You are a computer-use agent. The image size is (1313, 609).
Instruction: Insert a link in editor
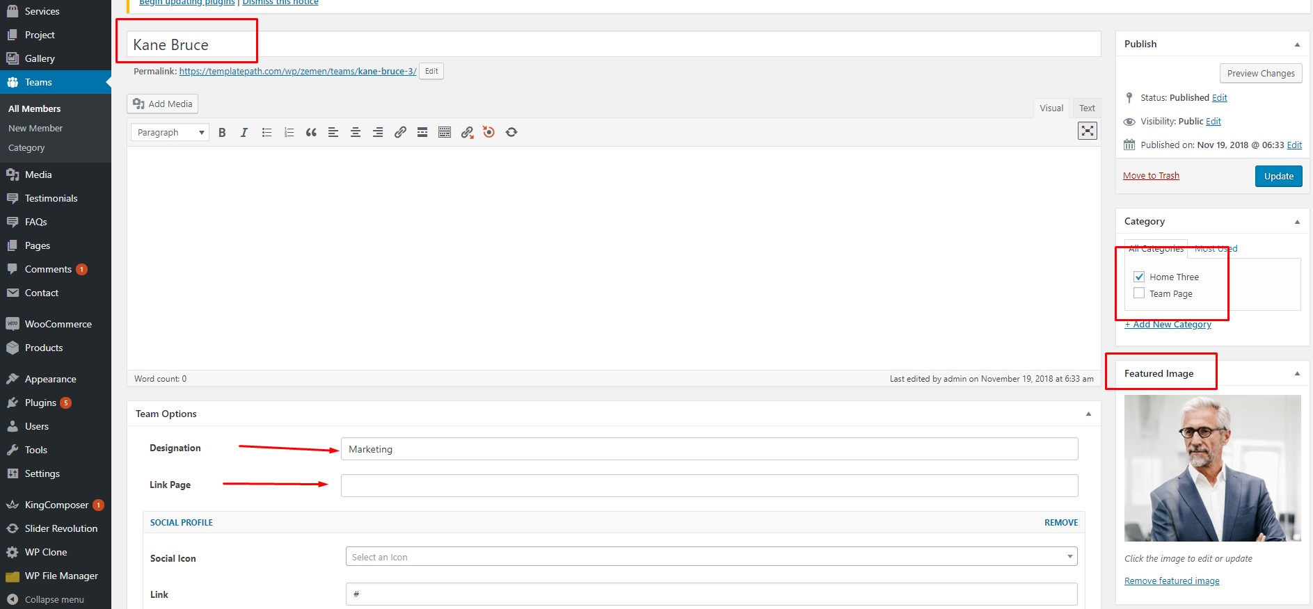click(400, 133)
